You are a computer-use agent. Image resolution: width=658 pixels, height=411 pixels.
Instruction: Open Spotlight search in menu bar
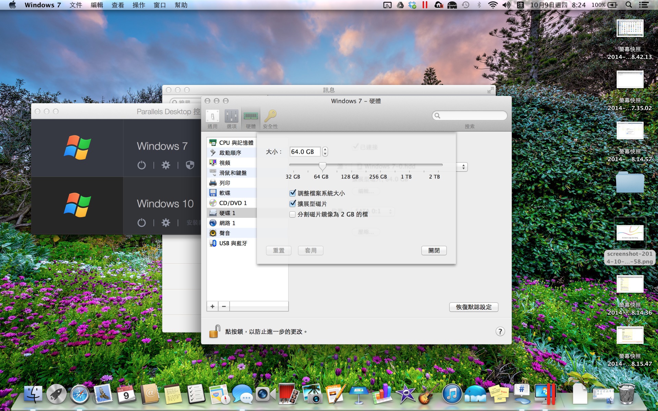click(629, 5)
